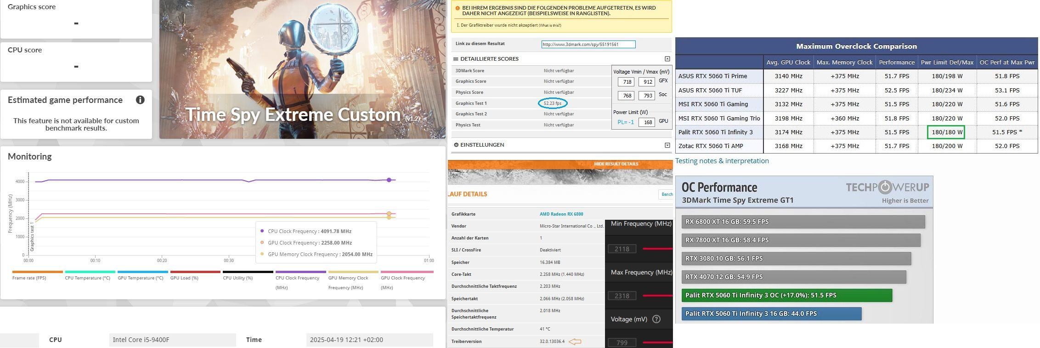This screenshot has width=1040, height=348.
Task: Click the list icon beside DETAILLIERTE SCORES
Action: (456, 59)
